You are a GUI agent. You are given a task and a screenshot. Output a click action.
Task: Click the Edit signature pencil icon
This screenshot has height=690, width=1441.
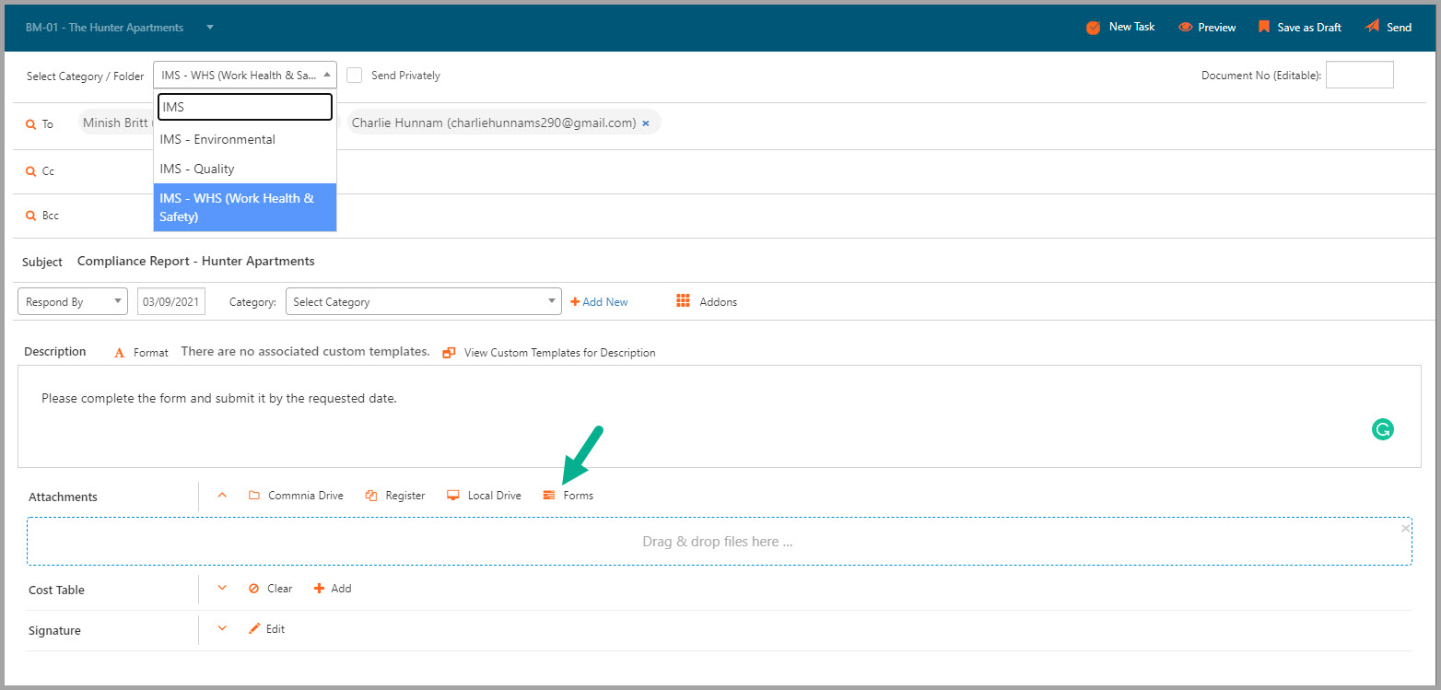click(x=255, y=629)
